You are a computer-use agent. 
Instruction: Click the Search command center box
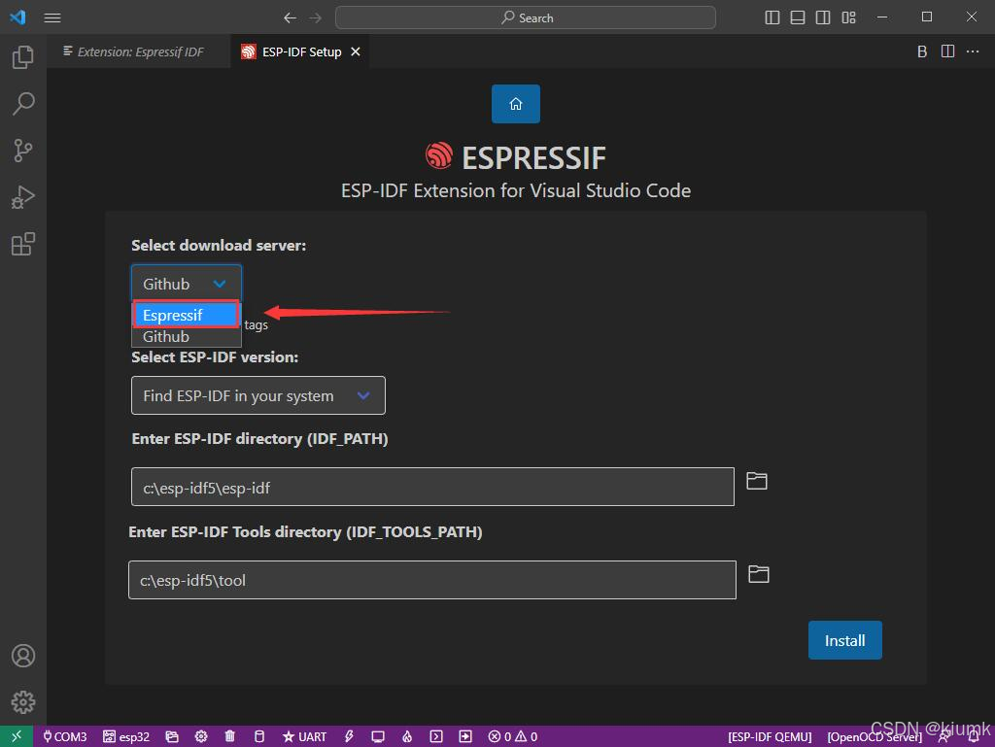[x=526, y=17]
